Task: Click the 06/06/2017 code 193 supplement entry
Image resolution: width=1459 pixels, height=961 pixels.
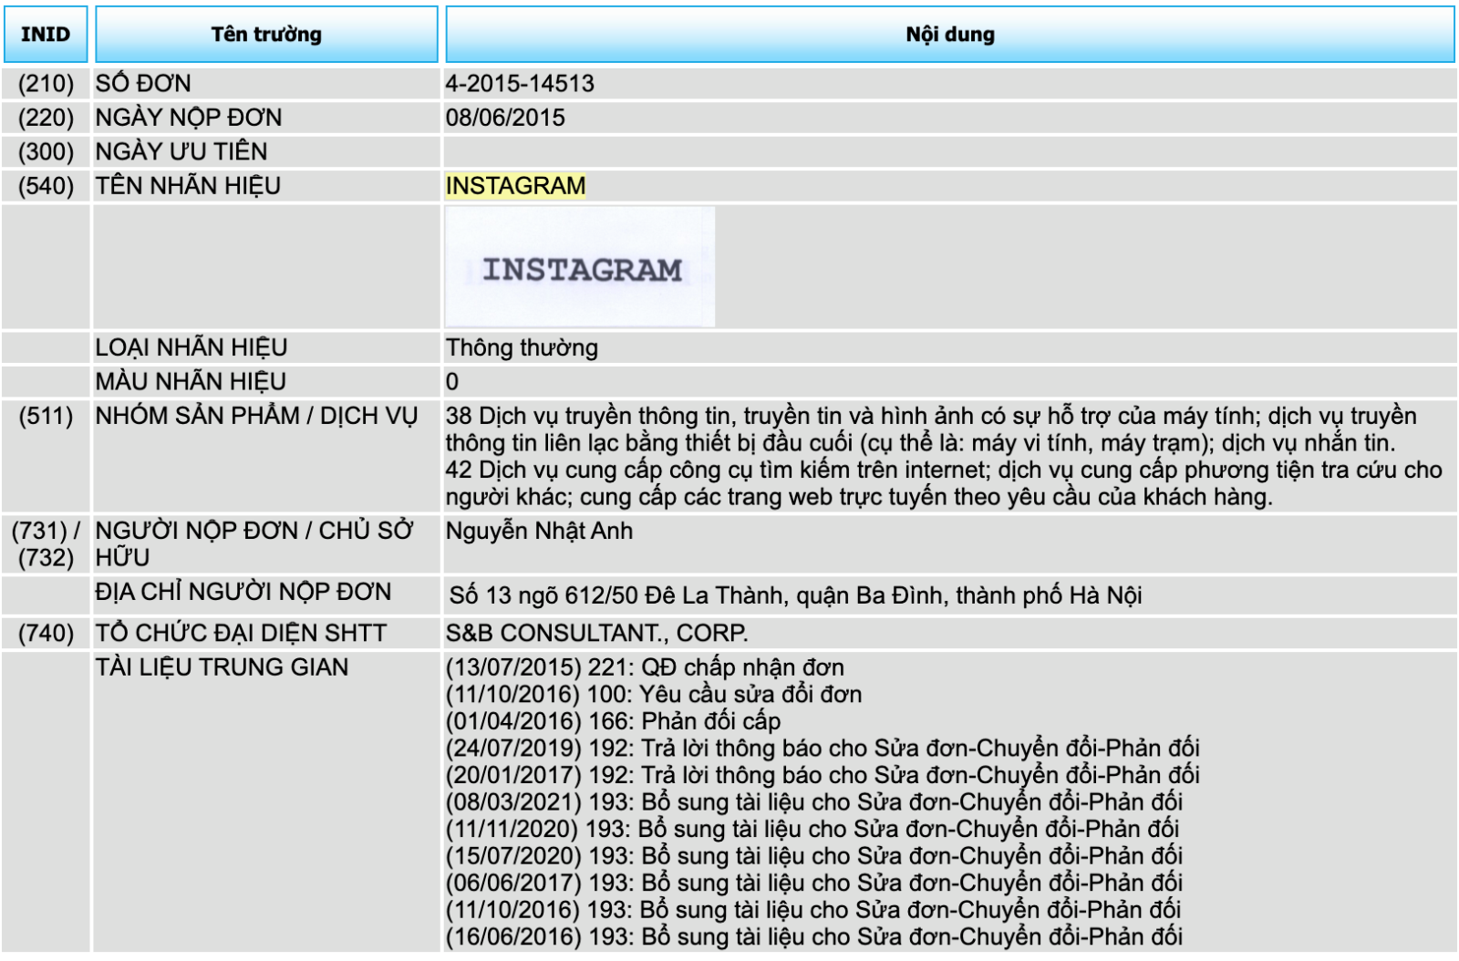Action: (x=814, y=883)
